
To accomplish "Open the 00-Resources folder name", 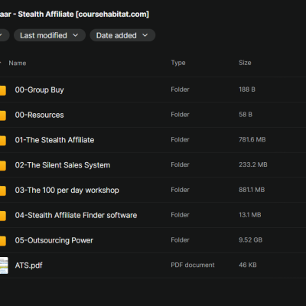I will [x=39, y=115].
